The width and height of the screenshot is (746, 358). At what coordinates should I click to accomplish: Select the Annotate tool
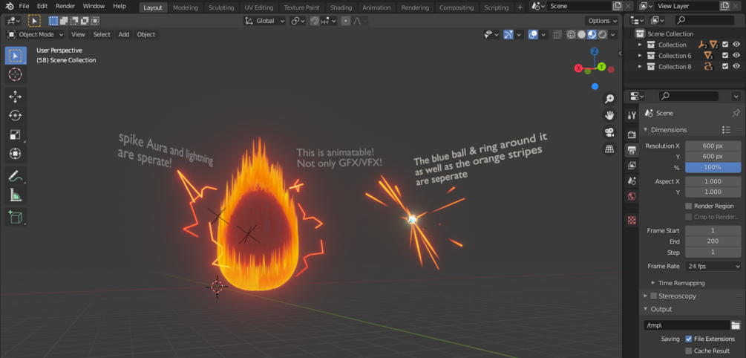(x=16, y=176)
